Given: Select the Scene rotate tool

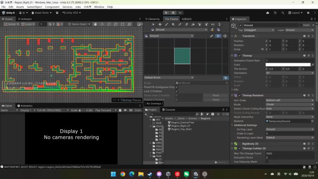Looking at the screenshot, I should 109,24.
